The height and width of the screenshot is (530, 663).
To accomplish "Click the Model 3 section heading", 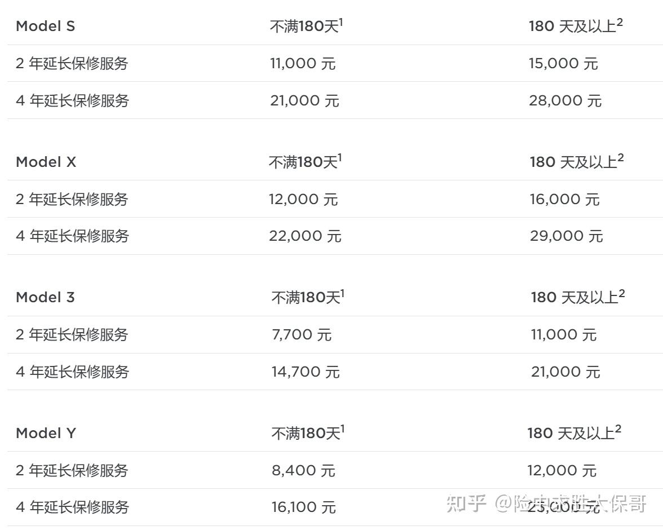I will 45,298.
